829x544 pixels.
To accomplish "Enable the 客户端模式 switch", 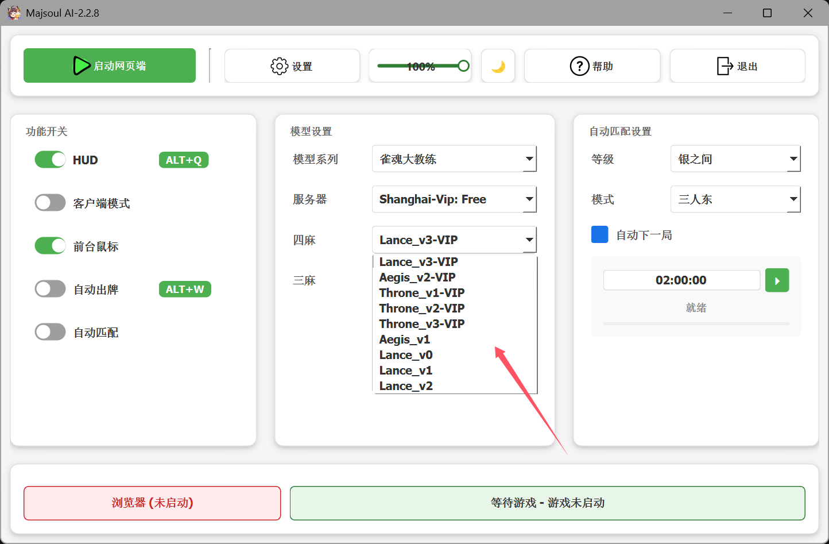I will click(x=51, y=203).
